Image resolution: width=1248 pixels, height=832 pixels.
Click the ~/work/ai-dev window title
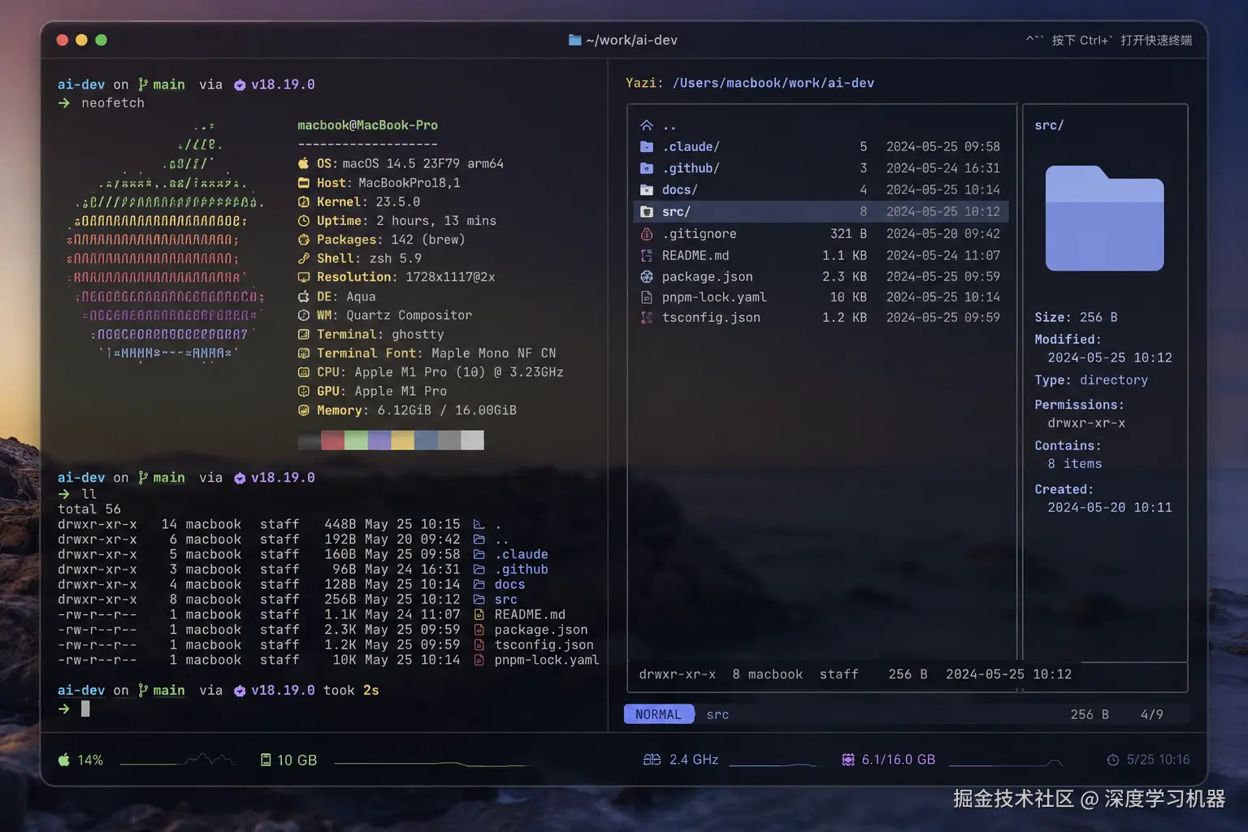[x=631, y=40]
